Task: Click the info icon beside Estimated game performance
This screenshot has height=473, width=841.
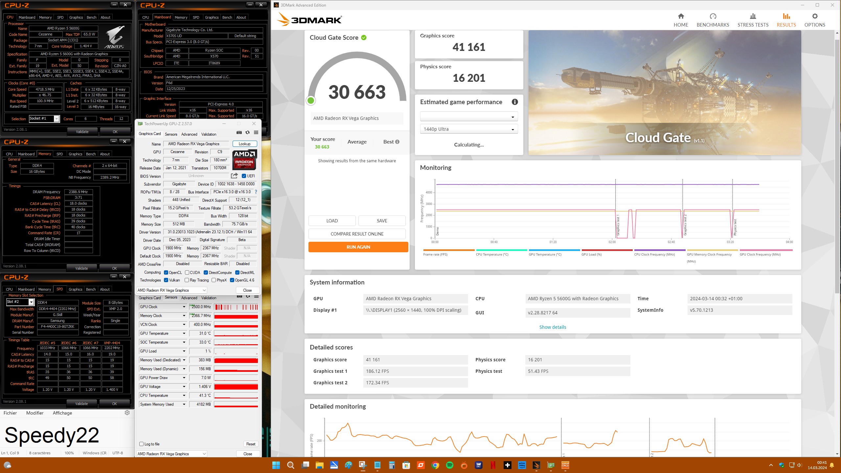Action: [x=515, y=102]
